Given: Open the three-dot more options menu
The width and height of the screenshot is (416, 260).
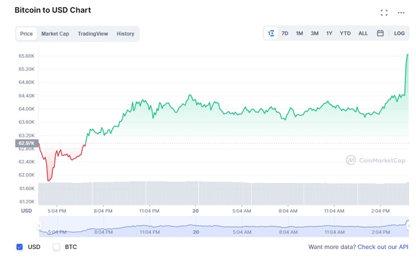Looking at the screenshot, I should pyautogui.click(x=401, y=12).
